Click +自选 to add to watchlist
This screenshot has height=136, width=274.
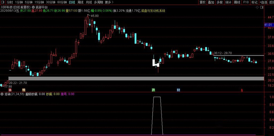pos(263,2)
